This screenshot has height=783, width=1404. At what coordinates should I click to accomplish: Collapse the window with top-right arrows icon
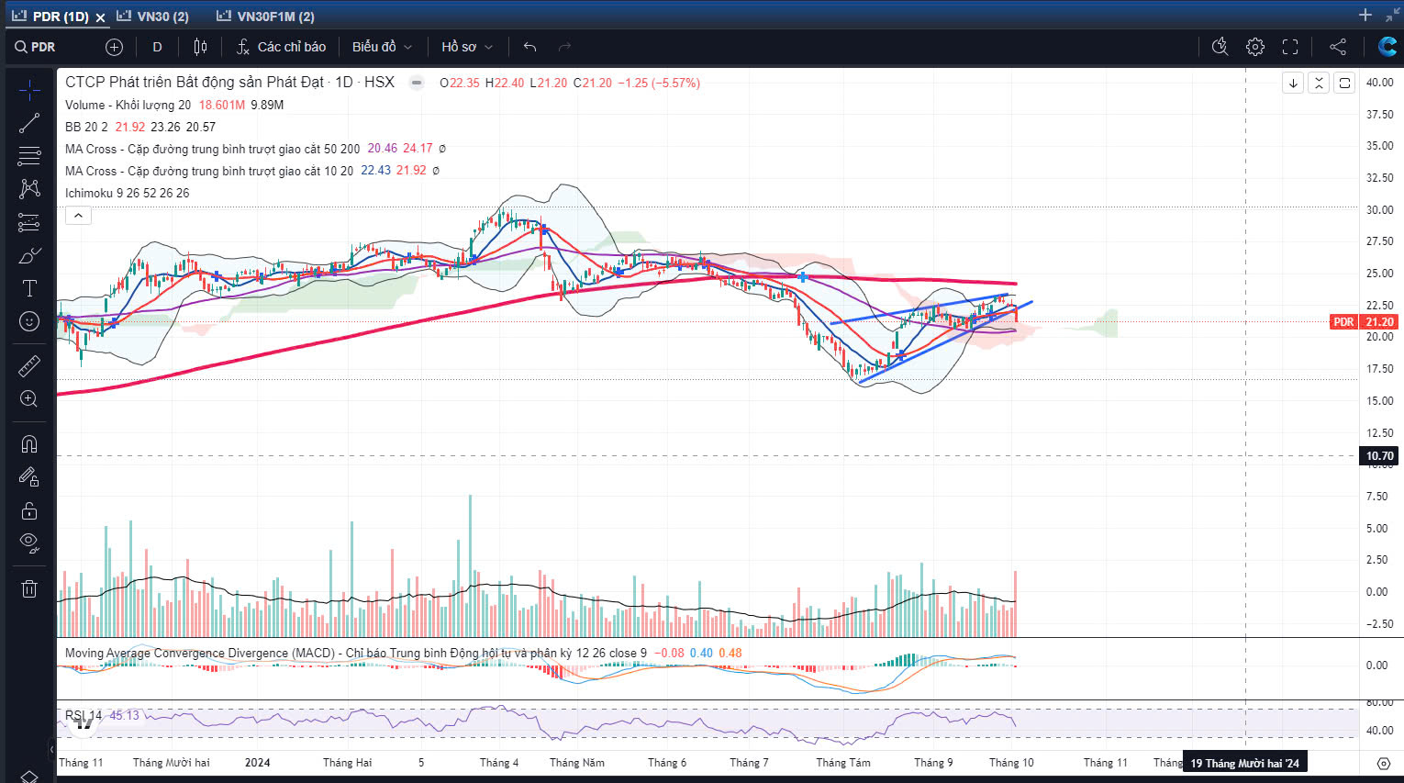point(1392,15)
